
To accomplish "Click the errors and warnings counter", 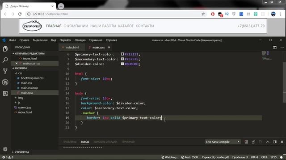I will click(x=8, y=157).
